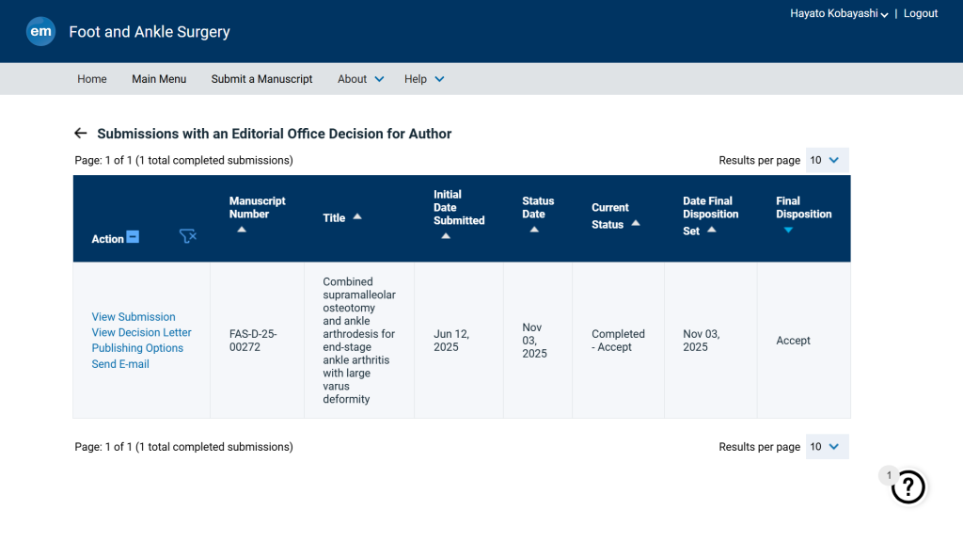Collapse the Action column with minus icon
Viewport: 963px width, 542px height.
pos(133,237)
